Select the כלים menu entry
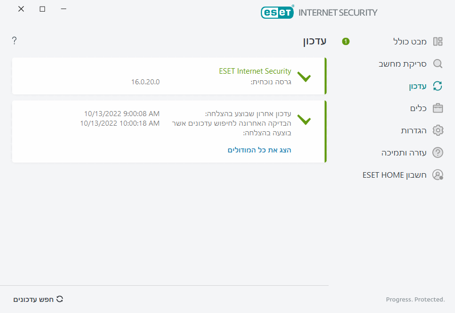Image resolution: width=455 pixels, height=313 pixels. (418, 108)
